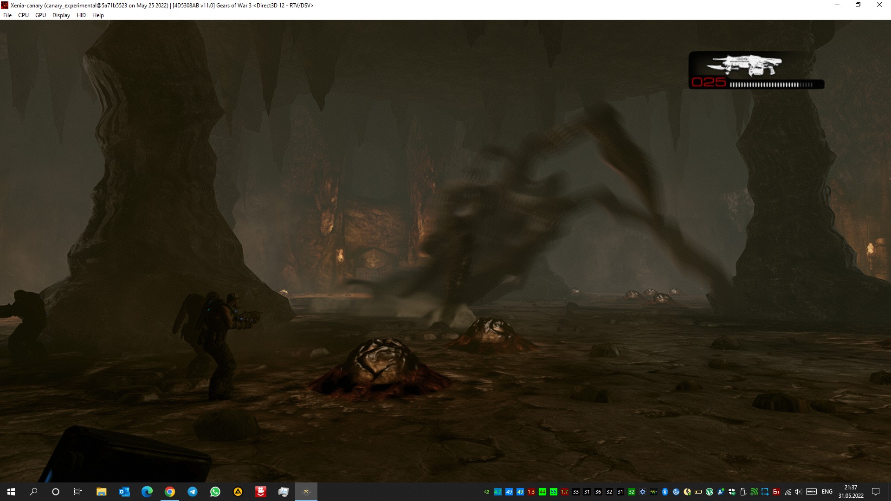Click the green 32 tray readout
This screenshot has width=891, height=501.
tap(631, 492)
